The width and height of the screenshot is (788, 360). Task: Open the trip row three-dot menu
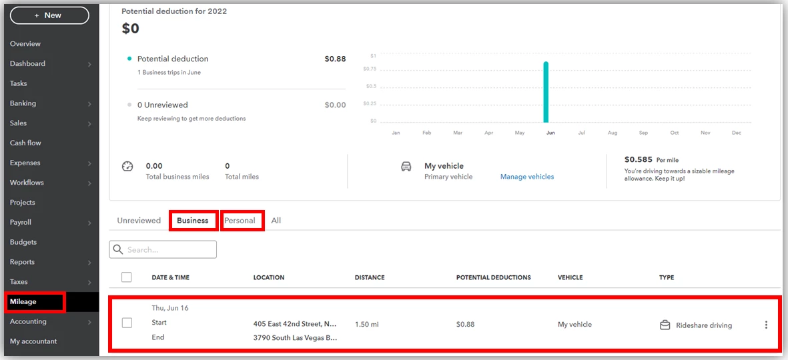pyautogui.click(x=766, y=325)
